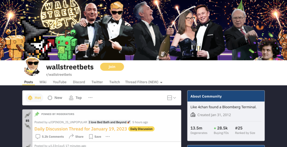Join the wallstreetbets community
The height and width of the screenshot is (147, 287).
(x=112, y=67)
